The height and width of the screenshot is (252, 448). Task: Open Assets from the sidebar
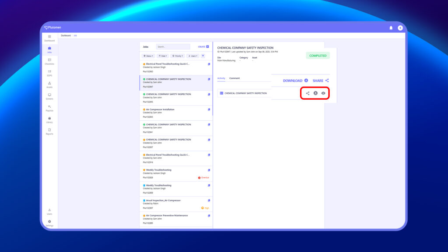pos(49,85)
